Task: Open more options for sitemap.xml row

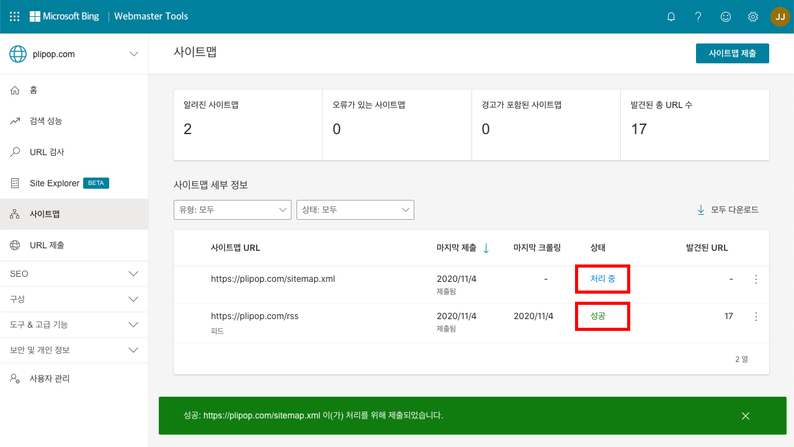Action: [x=756, y=279]
